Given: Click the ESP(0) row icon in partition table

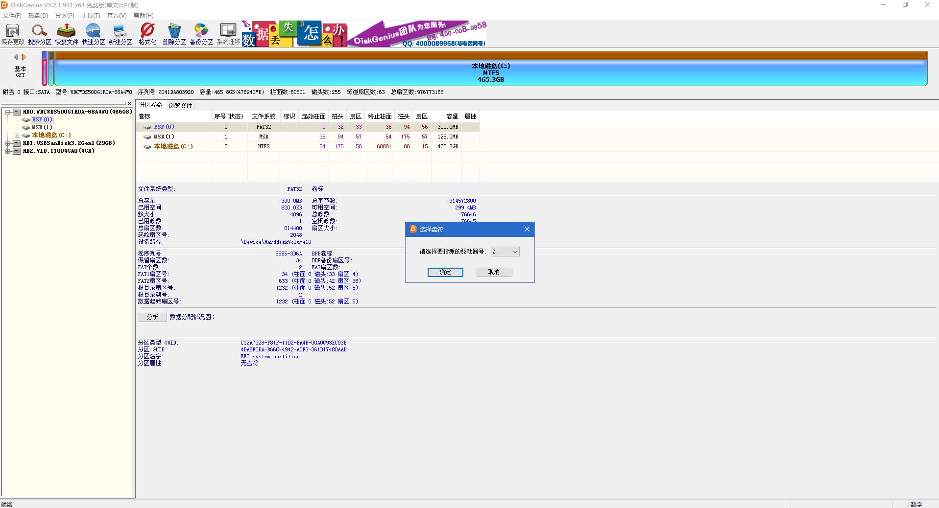Looking at the screenshot, I should point(147,127).
